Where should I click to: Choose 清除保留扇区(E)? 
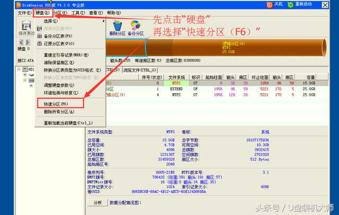(x=70, y=62)
